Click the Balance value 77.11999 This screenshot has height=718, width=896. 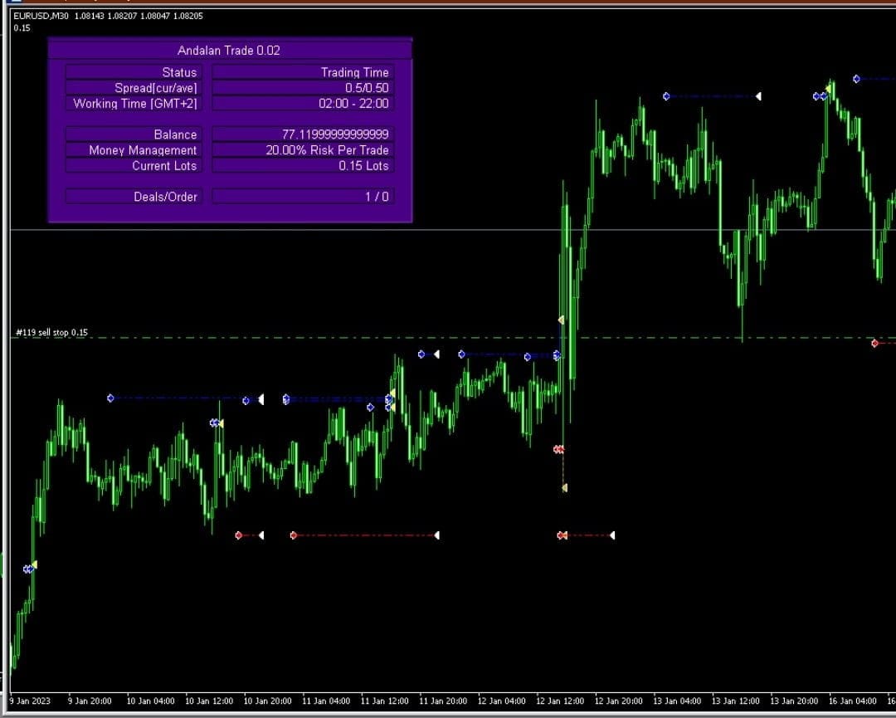click(x=335, y=134)
